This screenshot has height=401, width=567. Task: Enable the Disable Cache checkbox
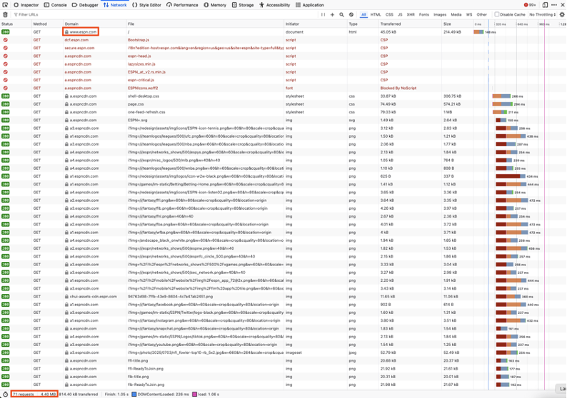[497, 14]
